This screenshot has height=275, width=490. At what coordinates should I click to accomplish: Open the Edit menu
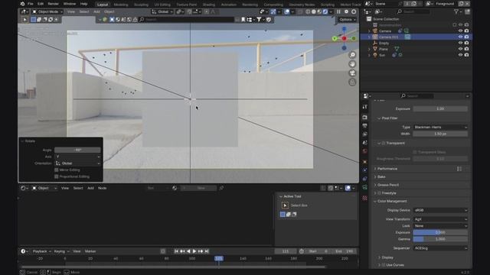pos(41,4)
